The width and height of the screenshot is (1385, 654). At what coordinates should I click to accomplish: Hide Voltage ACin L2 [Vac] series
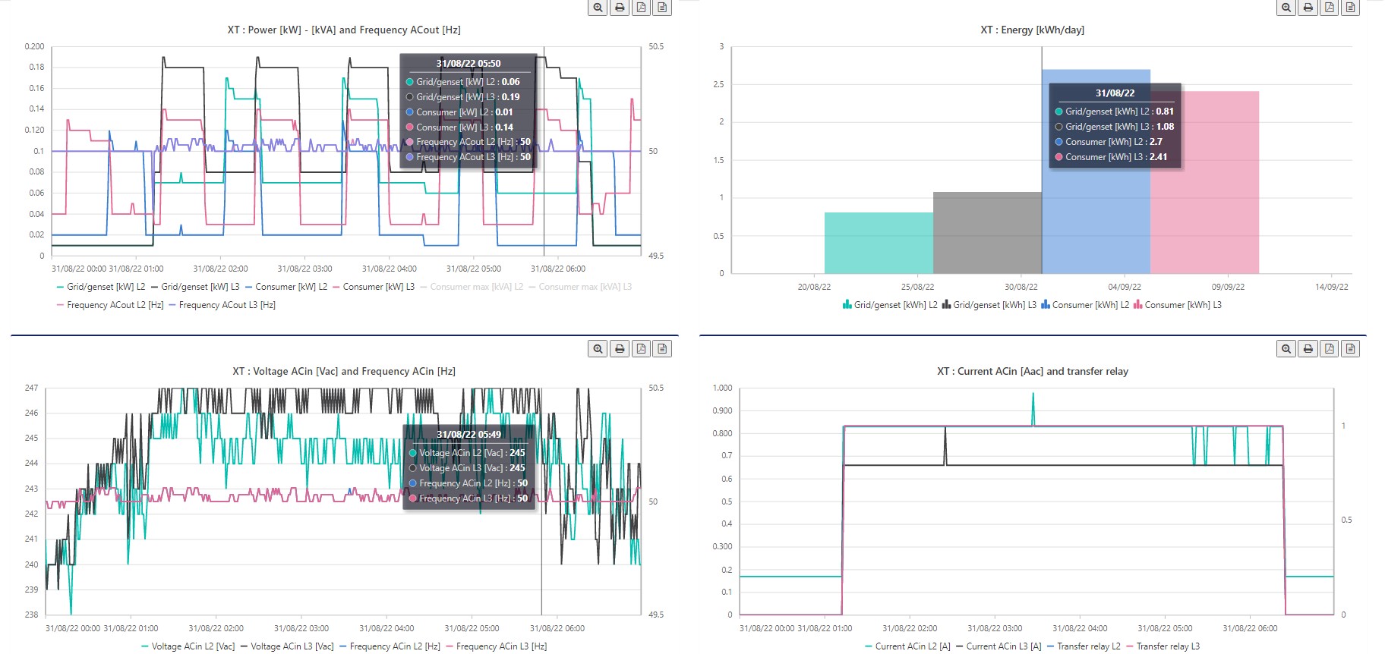pyautogui.click(x=188, y=646)
